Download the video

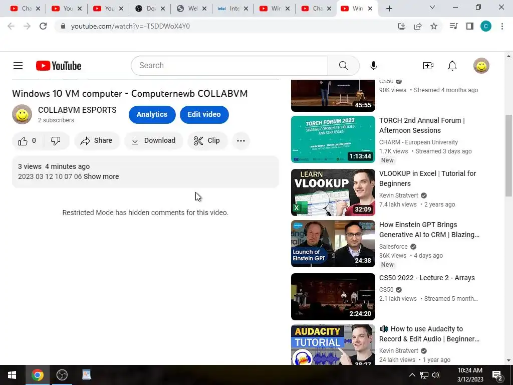(154, 141)
